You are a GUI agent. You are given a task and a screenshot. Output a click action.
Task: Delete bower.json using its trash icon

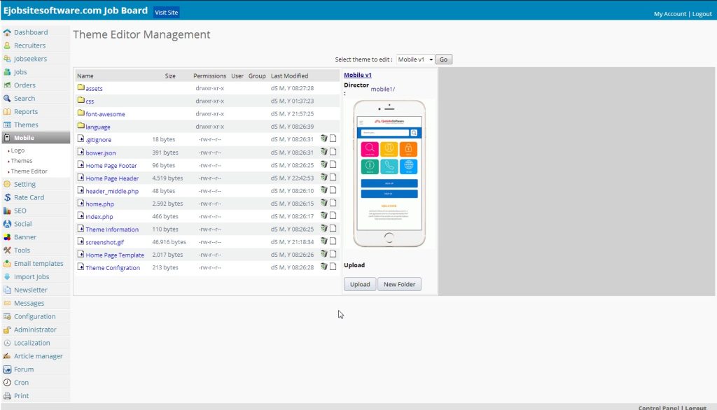click(323, 151)
